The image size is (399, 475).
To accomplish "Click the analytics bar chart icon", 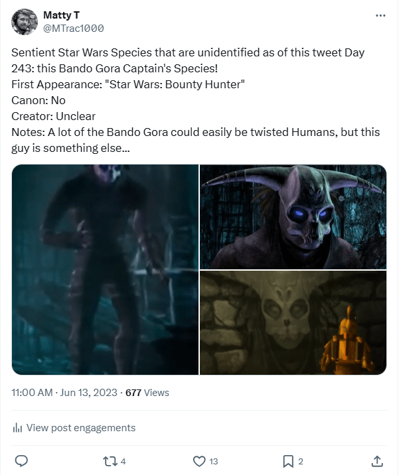I will click(18, 428).
